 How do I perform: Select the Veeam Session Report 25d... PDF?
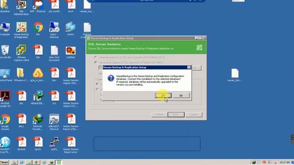click(x=71, y=77)
